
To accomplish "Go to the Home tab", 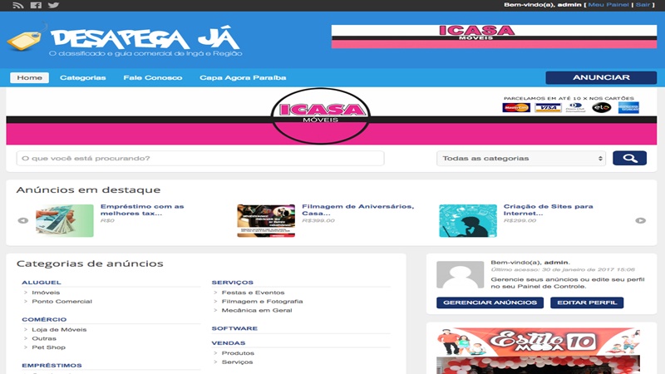I will pos(29,77).
